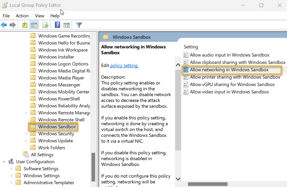
Task: Navigate forward using the Forward arrow
Action: coord(12,25)
